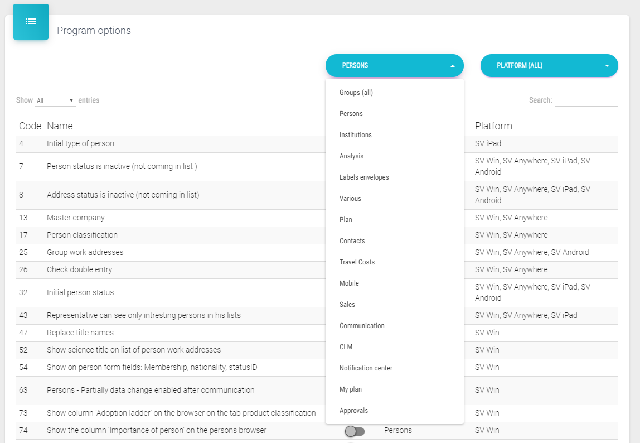Select the Mobile group option
Screen dimensions: 640x443
pos(349,283)
